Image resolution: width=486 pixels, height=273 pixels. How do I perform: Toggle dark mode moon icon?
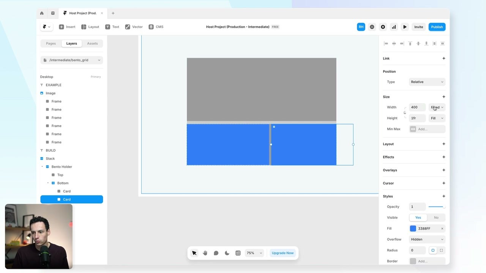(x=227, y=253)
